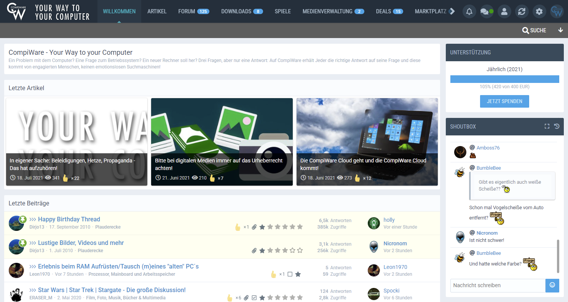
Task: Click user holly in last post column
Action: pyautogui.click(x=389, y=220)
